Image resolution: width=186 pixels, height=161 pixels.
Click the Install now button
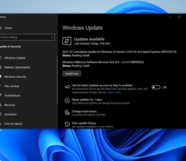[72, 74]
